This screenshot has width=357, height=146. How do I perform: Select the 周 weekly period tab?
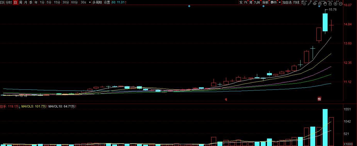tap(21, 2)
